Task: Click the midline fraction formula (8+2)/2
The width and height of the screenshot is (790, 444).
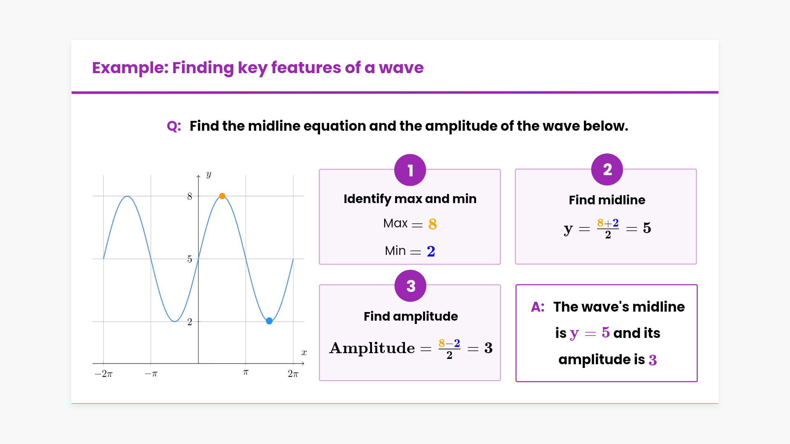Action: point(608,228)
